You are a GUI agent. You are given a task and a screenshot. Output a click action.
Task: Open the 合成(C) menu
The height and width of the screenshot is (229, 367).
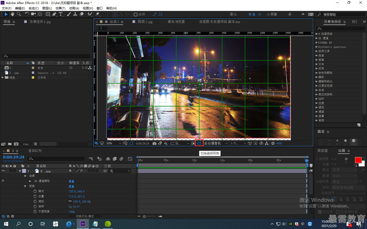(34, 8)
